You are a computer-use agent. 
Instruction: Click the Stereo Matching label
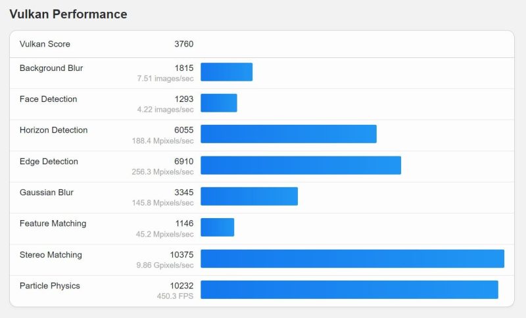click(51, 255)
